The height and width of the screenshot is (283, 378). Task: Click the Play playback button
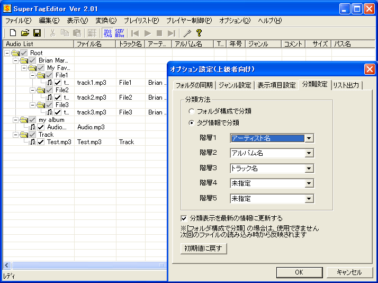[x=147, y=33]
